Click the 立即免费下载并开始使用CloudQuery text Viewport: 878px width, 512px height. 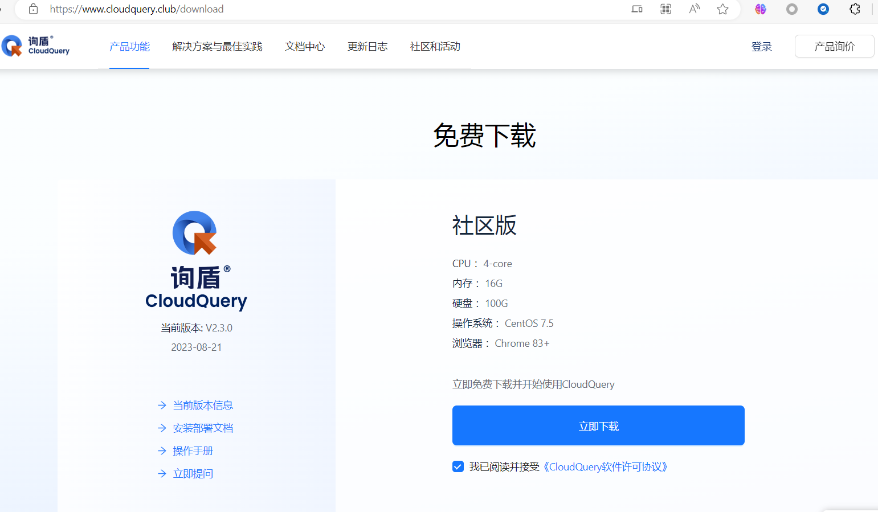533,384
